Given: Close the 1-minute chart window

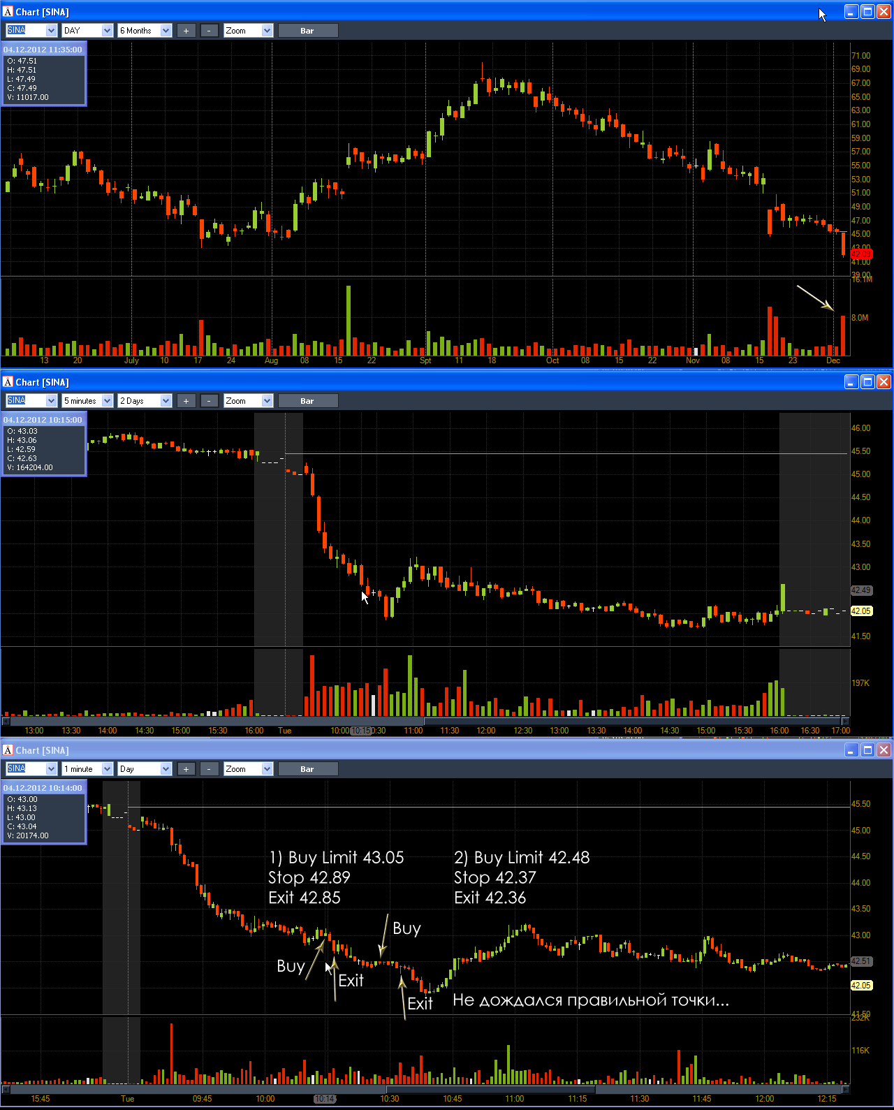Looking at the screenshot, I should coord(884,750).
